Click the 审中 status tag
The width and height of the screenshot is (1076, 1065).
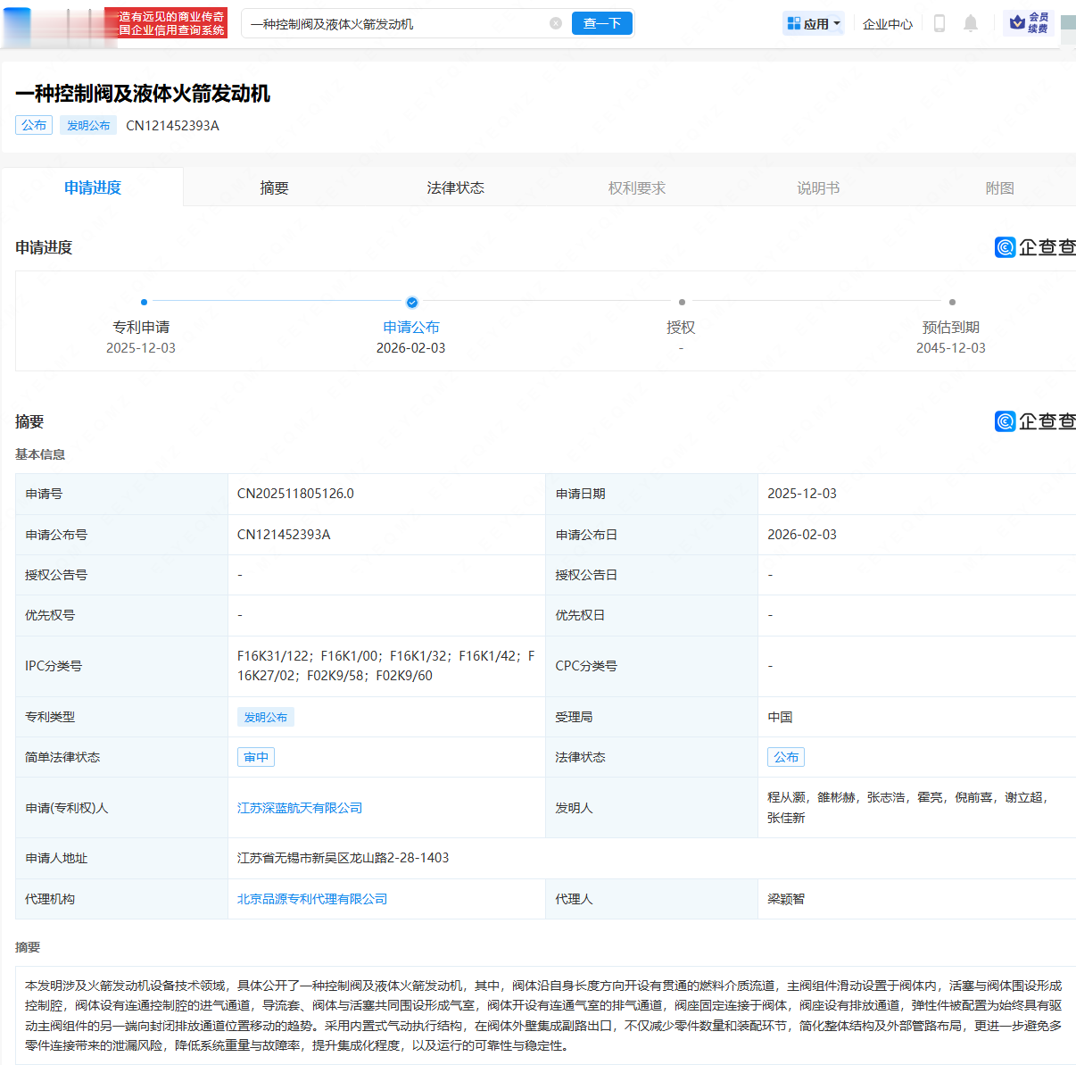tap(256, 757)
